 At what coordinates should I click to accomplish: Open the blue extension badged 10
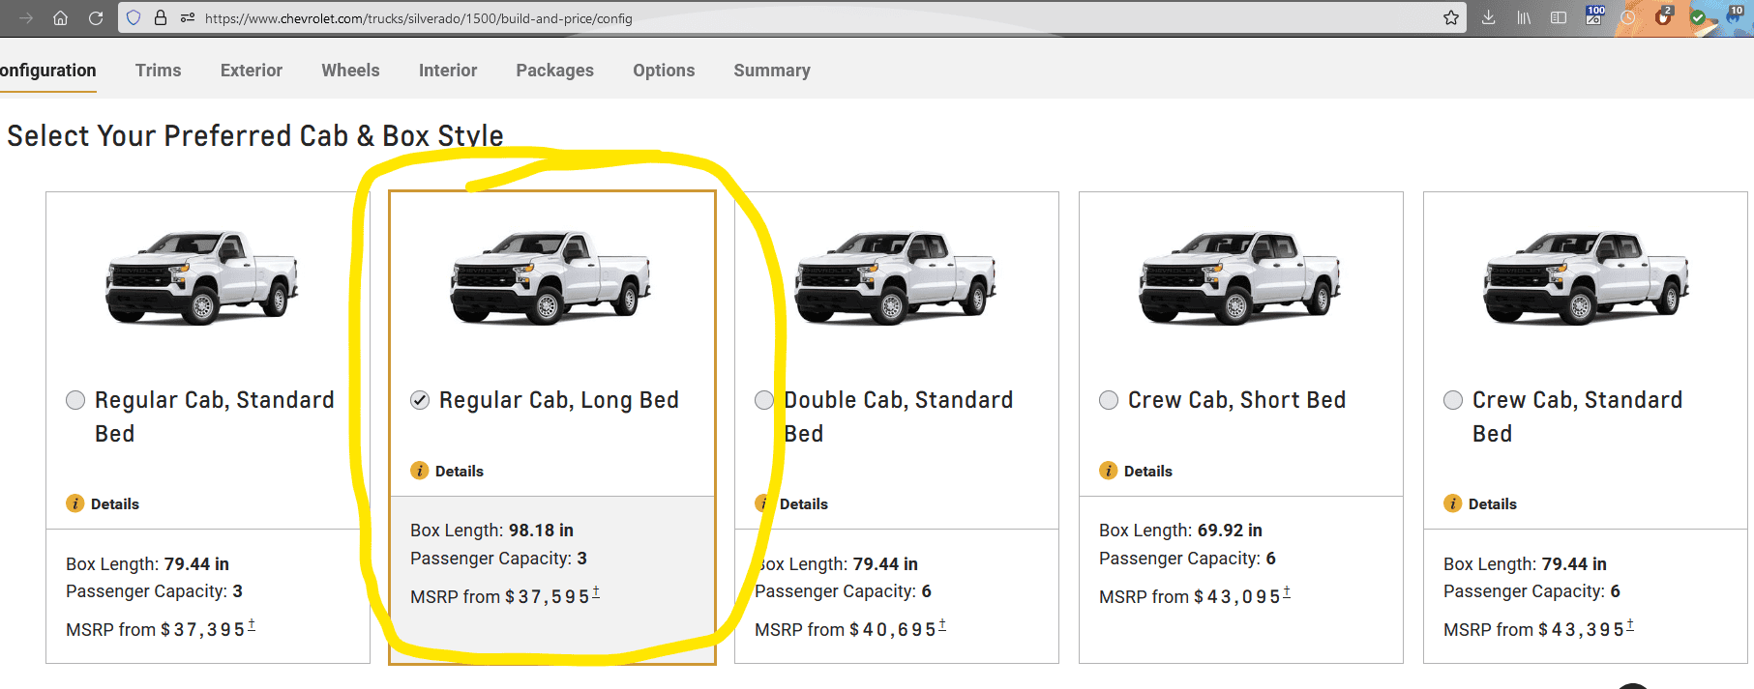coord(1734,15)
